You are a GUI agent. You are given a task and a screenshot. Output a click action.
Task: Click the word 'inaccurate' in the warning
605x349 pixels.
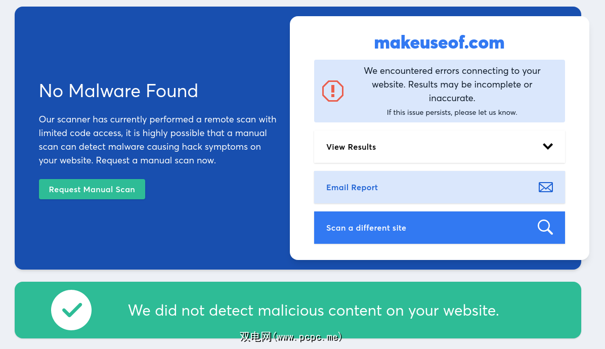[452, 98]
